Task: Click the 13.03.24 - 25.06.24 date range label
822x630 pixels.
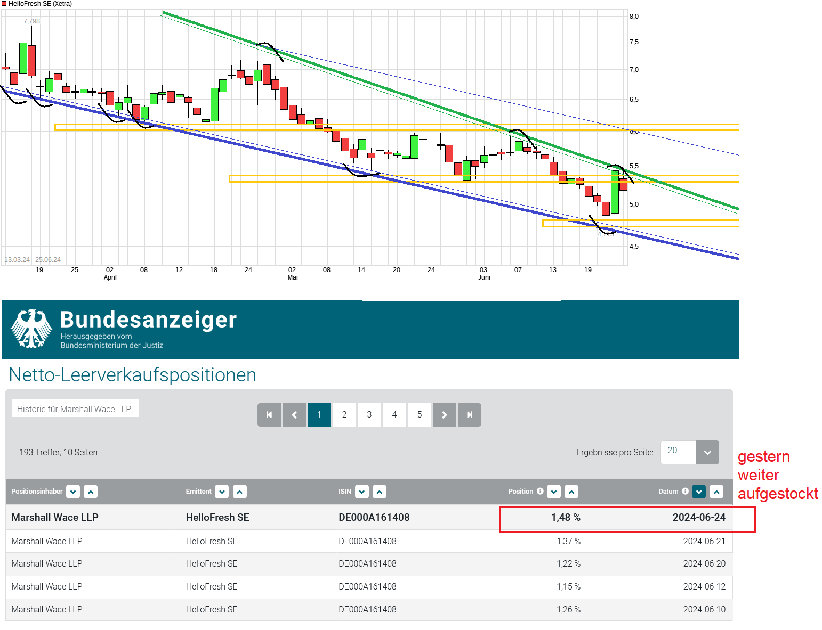Action: coord(33,260)
